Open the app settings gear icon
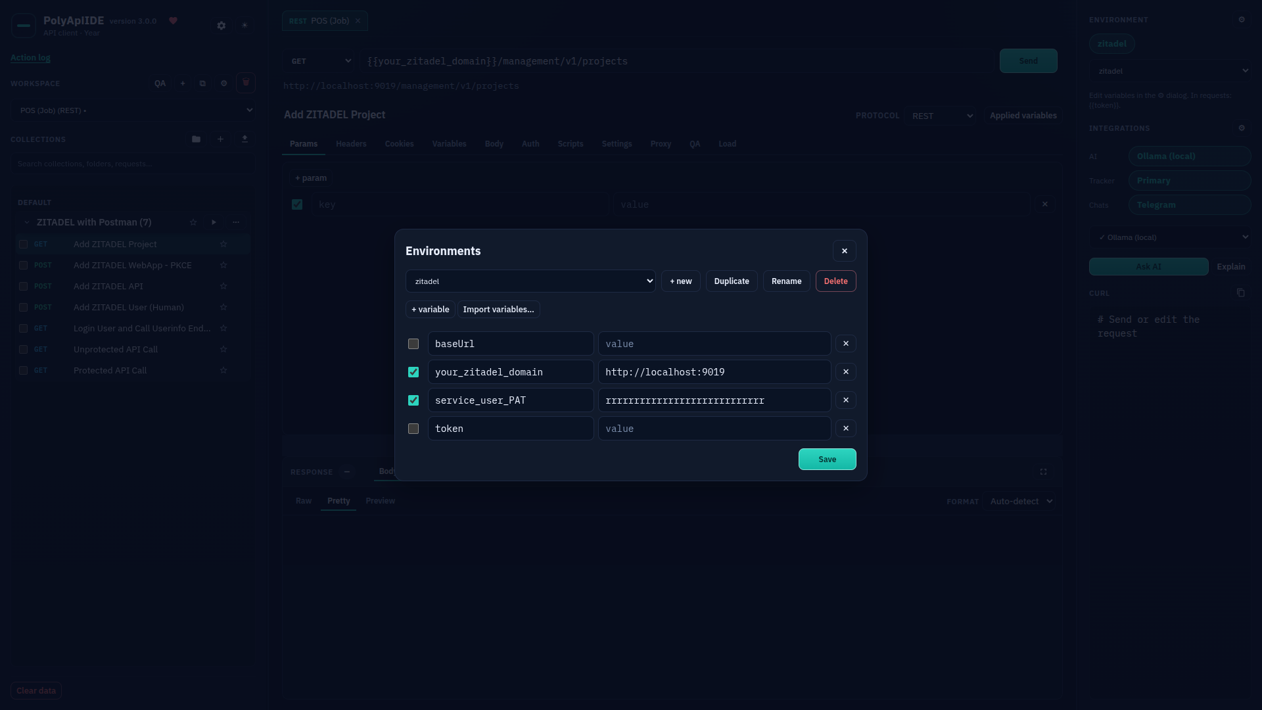This screenshot has width=1262, height=710. [x=222, y=26]
